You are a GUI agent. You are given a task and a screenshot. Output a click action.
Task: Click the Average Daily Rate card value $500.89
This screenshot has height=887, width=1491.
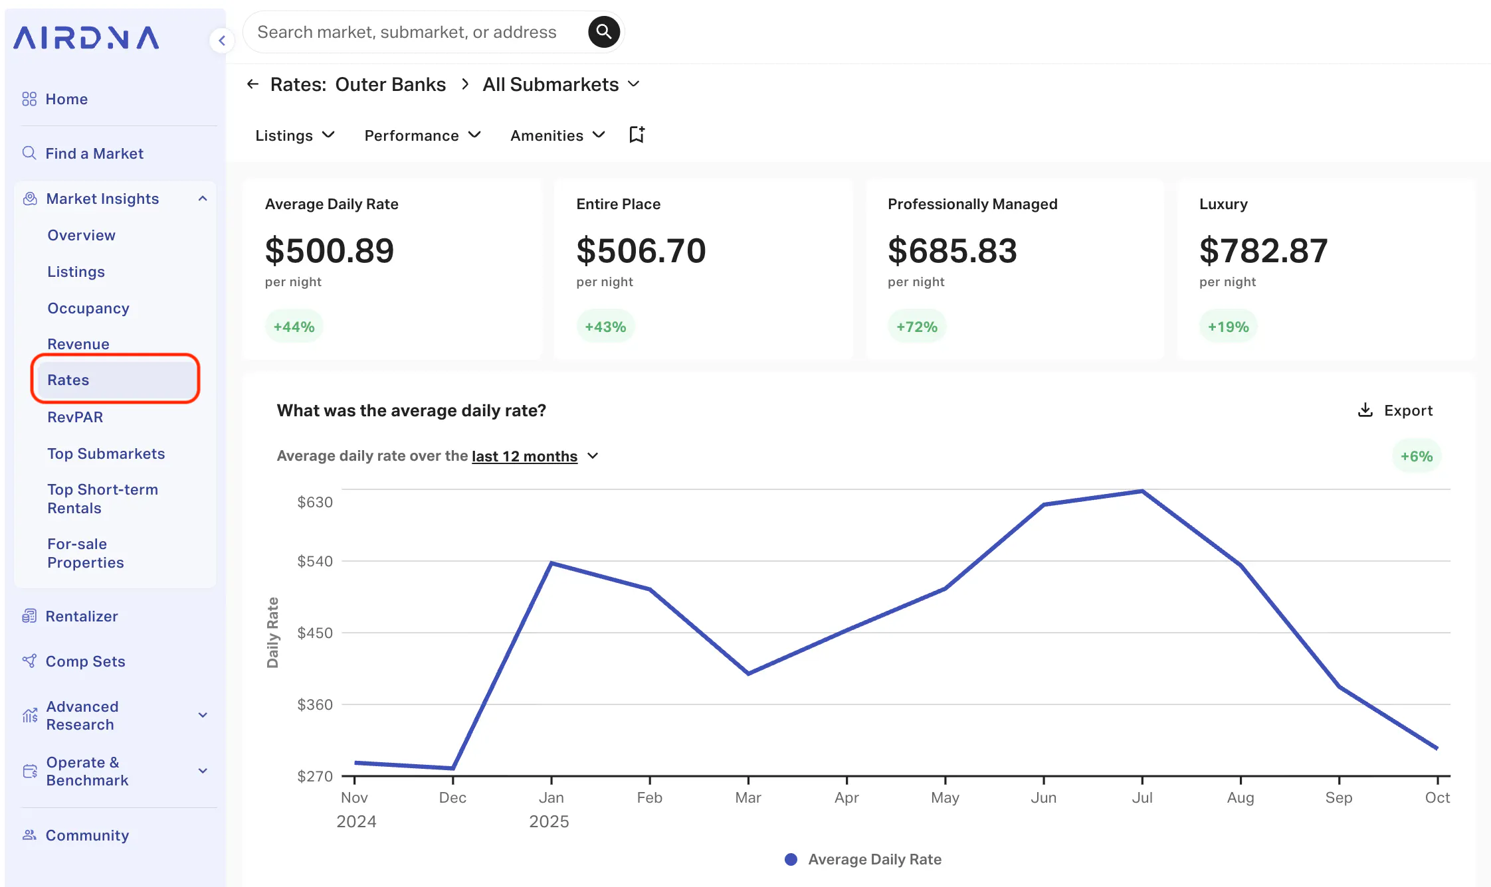pyautogui.click(x=330, y=251)
